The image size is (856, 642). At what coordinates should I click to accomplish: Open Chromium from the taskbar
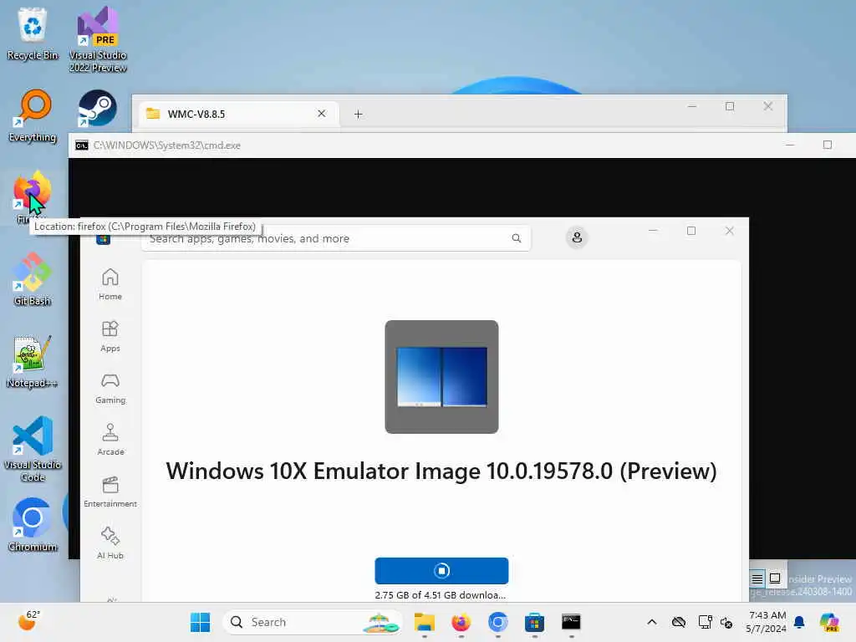click(x=498, y=622)
